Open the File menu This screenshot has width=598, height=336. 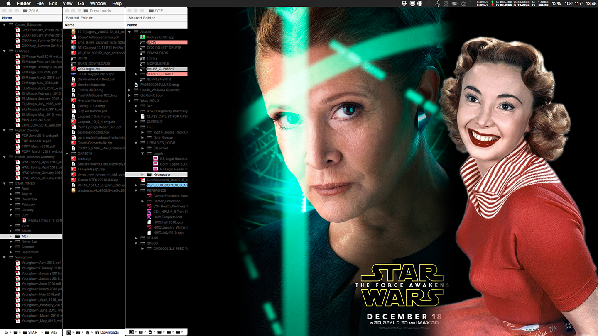(x=40, y=3)
